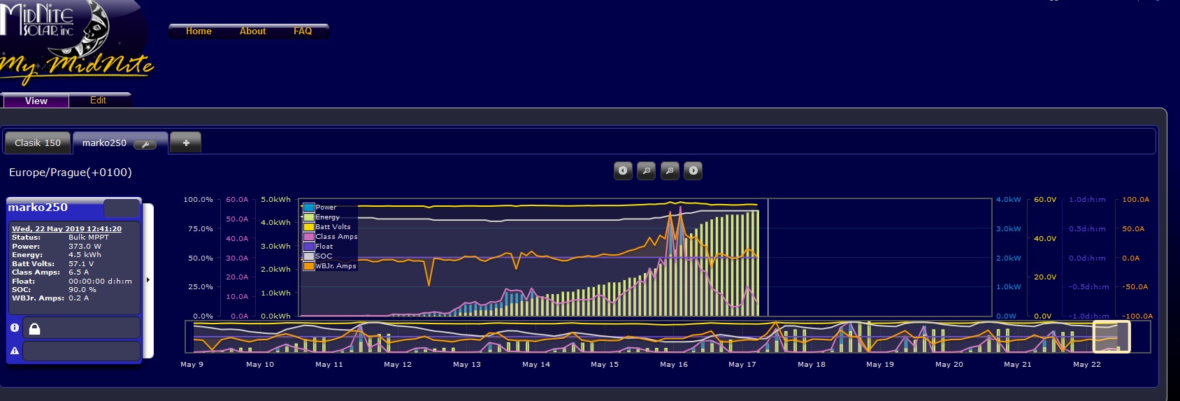Open the Home page
This screenshot has height=401, width=1180.
click(199, 31)
